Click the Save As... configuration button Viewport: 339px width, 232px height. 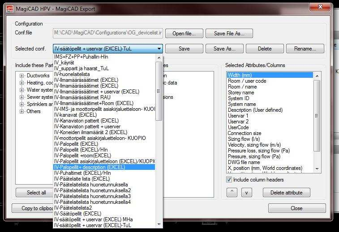(224, 49)
